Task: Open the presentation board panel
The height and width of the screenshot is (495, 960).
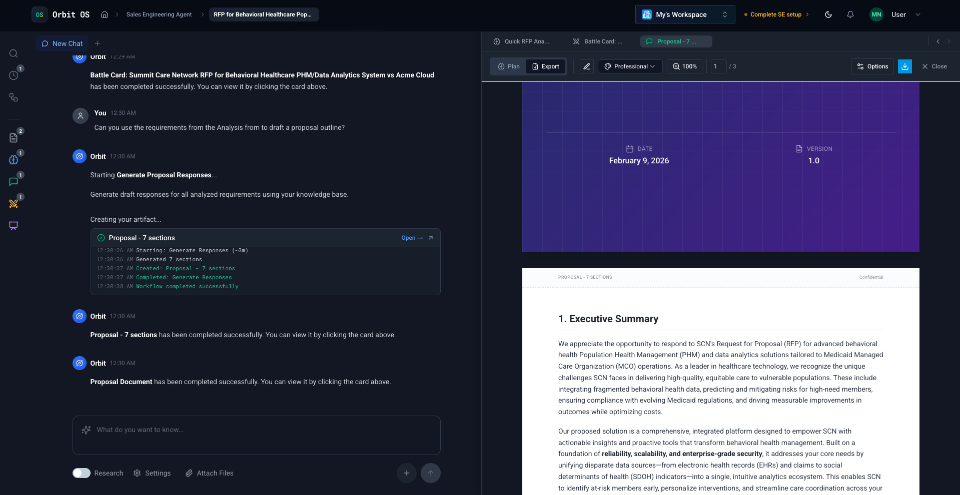Action: 14,225
